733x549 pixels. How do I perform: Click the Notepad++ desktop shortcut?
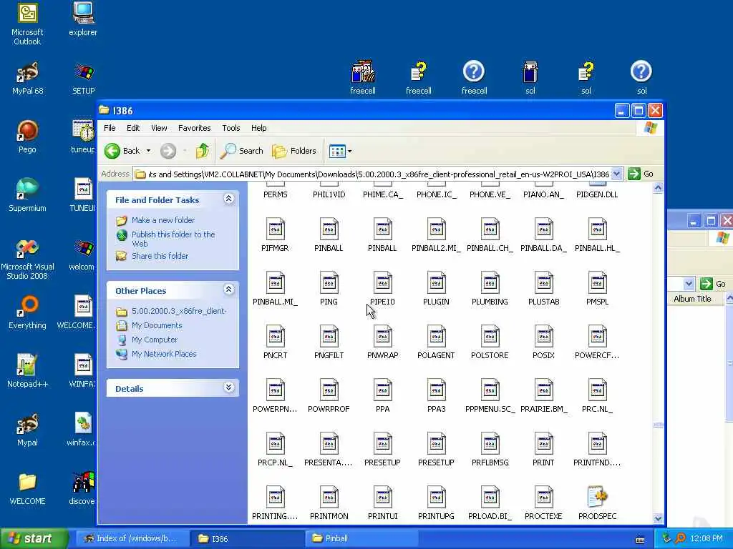click(x=28, y=371)
